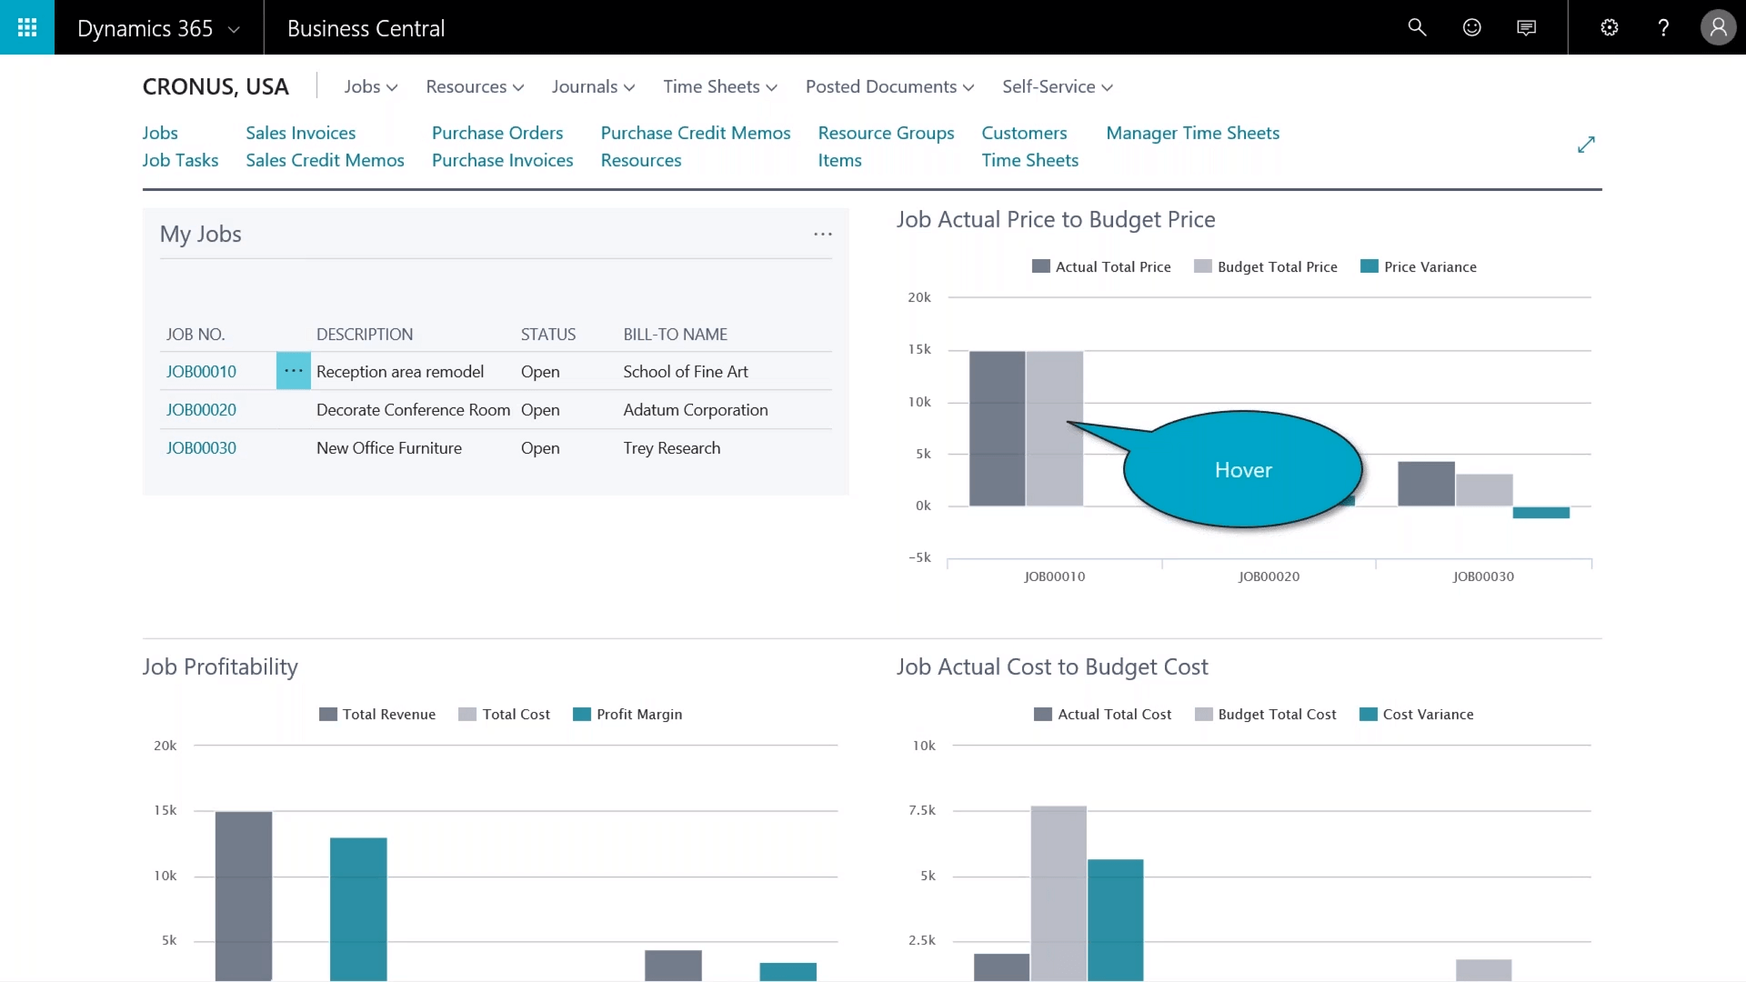Viewport: 1746px width, 982px height.
Task: Expand the Resources menu
Action: pyautogui.click(x=475, y=86)
